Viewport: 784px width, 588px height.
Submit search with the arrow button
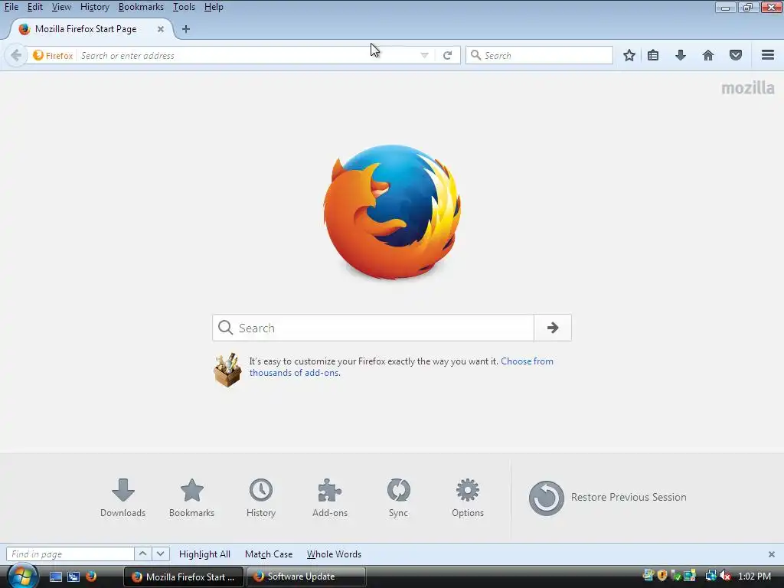tap(553, 328)
